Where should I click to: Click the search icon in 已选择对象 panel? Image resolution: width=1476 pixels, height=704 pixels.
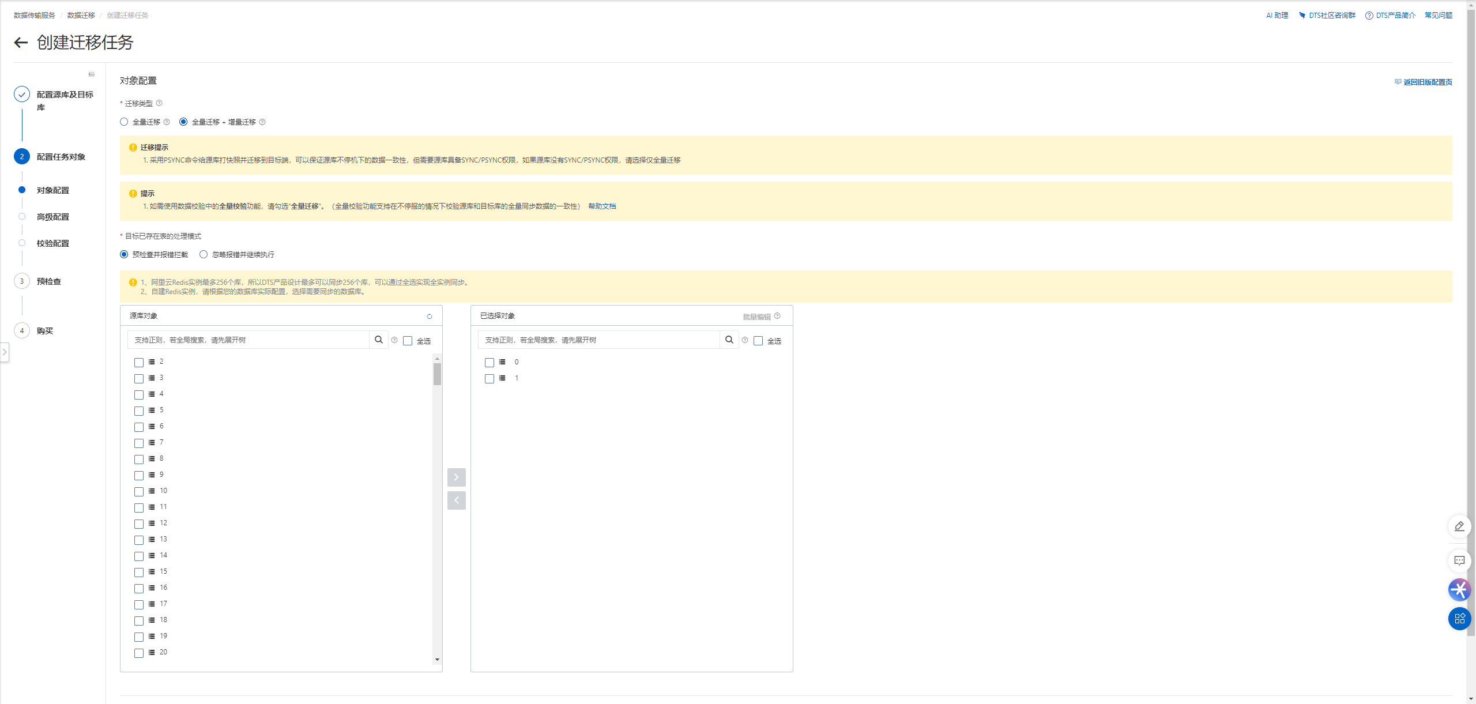(x=729, y=340)
